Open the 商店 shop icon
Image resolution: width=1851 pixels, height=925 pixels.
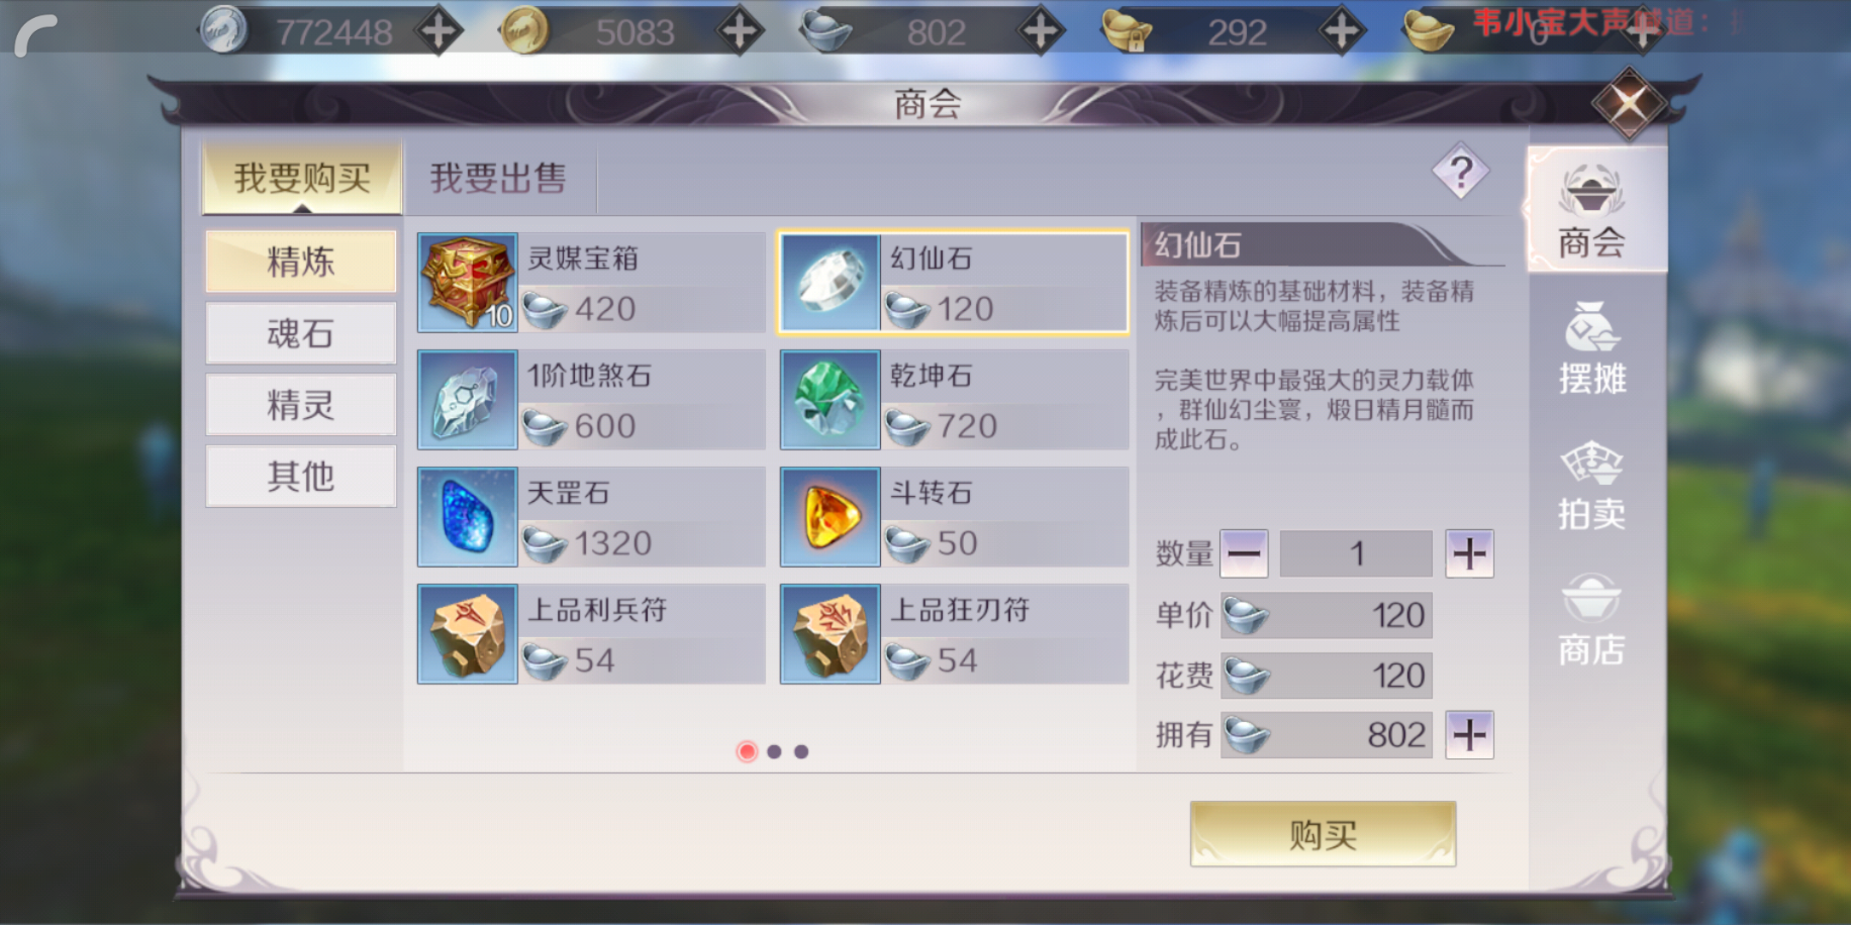(1592, 619)
